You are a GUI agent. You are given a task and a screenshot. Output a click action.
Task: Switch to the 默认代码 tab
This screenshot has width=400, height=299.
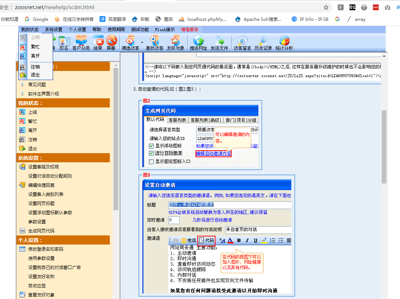[x=155, y=120]
